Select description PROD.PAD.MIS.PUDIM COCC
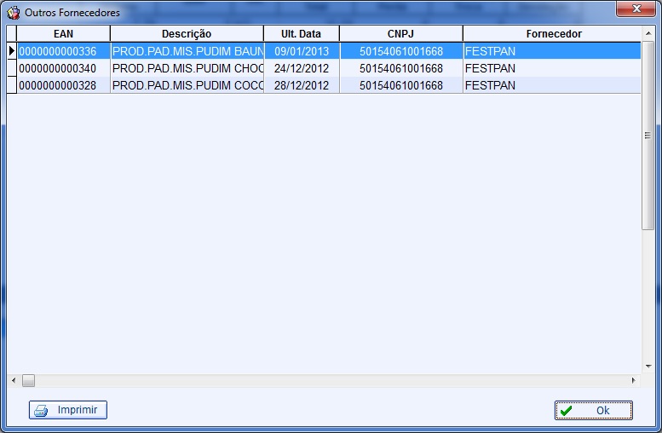This screenshot has width=662, height=433. [x=187, y=85]
